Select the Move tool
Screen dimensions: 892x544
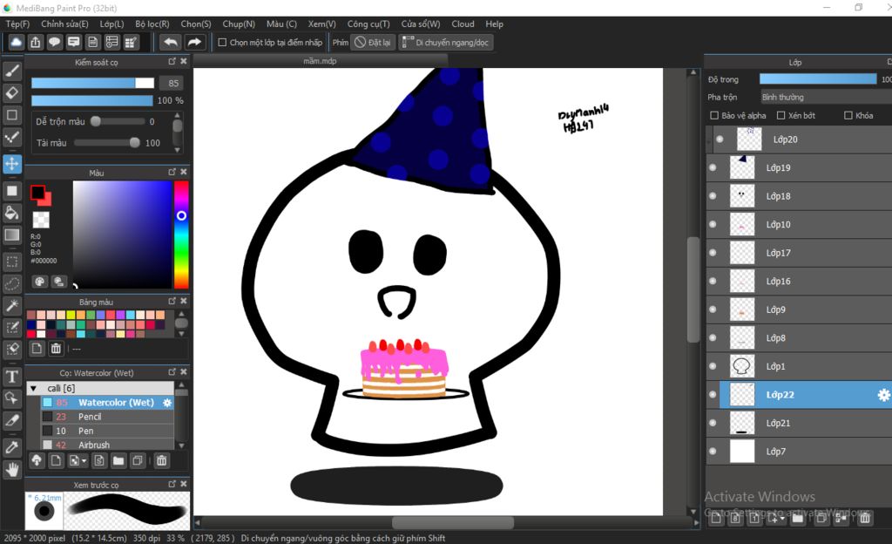tap(12, 164)
